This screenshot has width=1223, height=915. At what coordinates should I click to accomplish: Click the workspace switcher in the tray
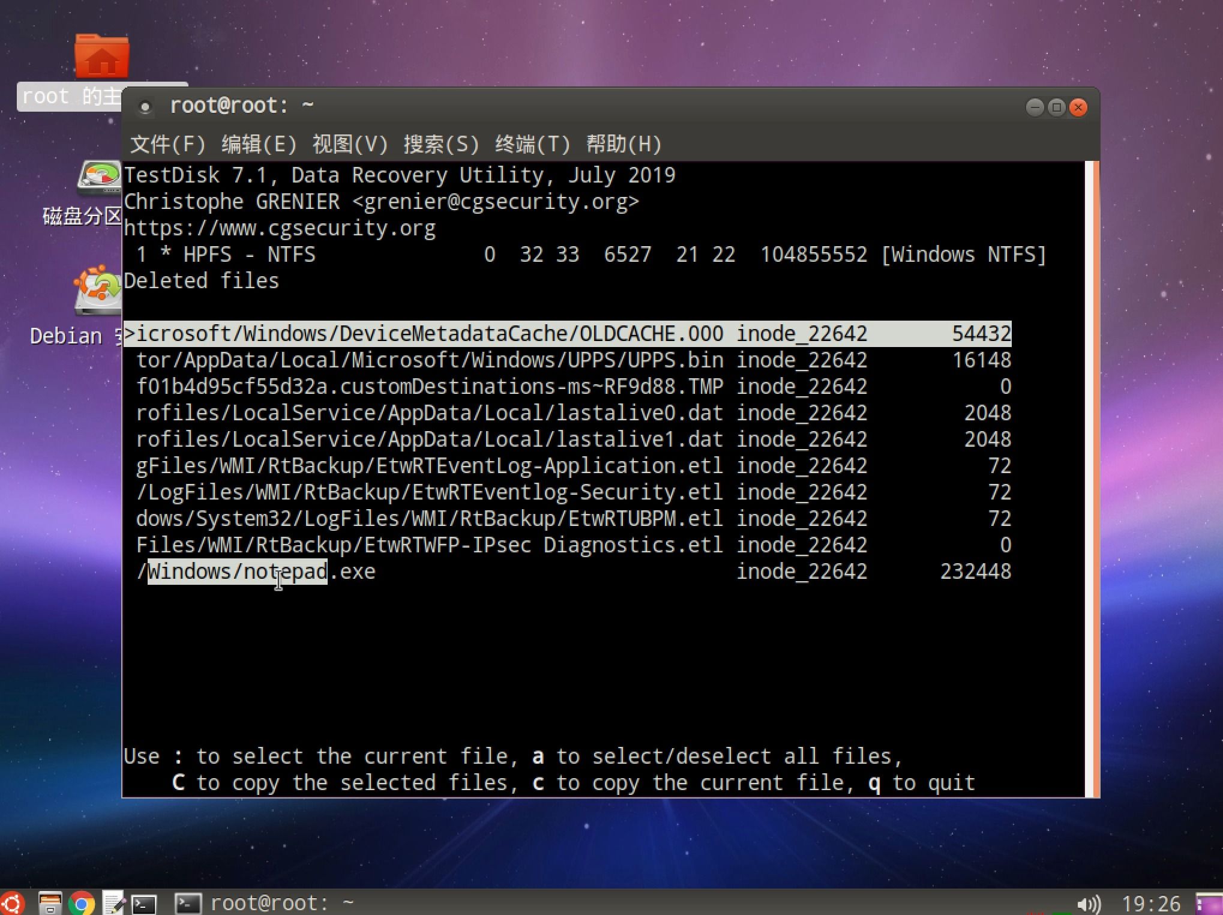1209,904
